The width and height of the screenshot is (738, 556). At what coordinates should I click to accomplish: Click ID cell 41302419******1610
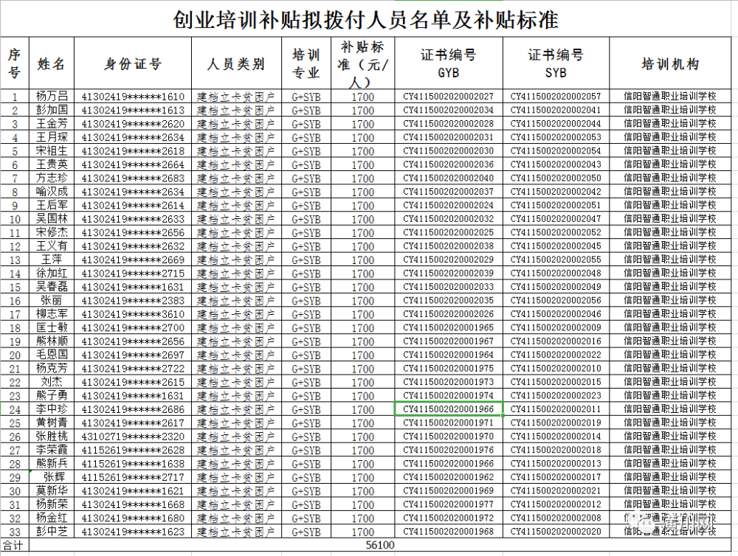(133, 97)
